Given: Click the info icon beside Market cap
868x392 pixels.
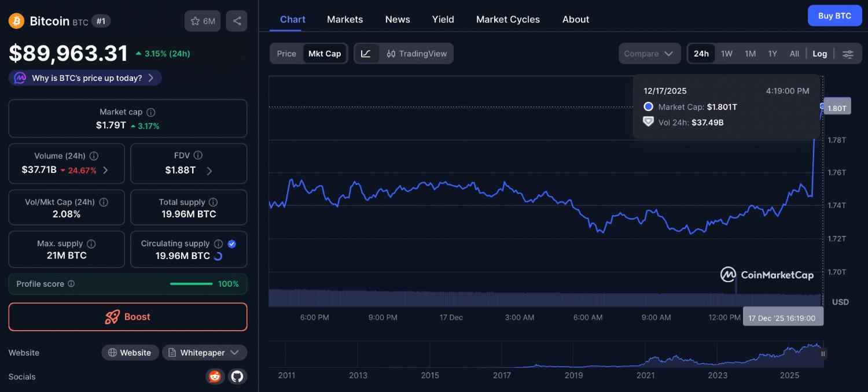Looking at the screenshot, I should tap(151, 112).
